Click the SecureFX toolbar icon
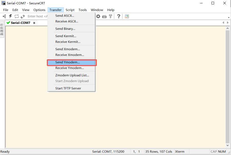The image size is (231, 155). coord(127,16)
